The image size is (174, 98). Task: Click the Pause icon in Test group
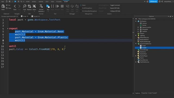(x=52, y=6)
